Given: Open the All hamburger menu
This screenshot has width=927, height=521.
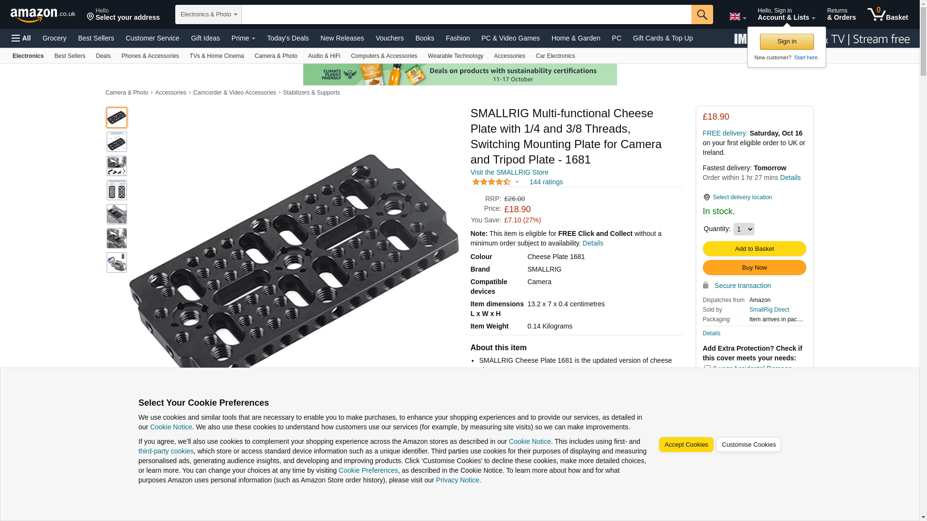Looking at the screenshot, I should [x=21, y=38].
